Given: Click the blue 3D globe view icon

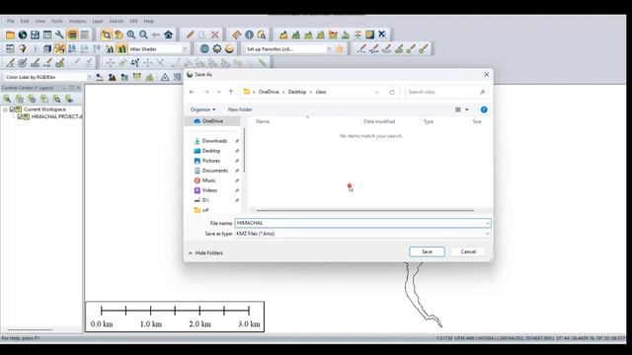Looking at the screenshot, I should click(x=204, y=49).
